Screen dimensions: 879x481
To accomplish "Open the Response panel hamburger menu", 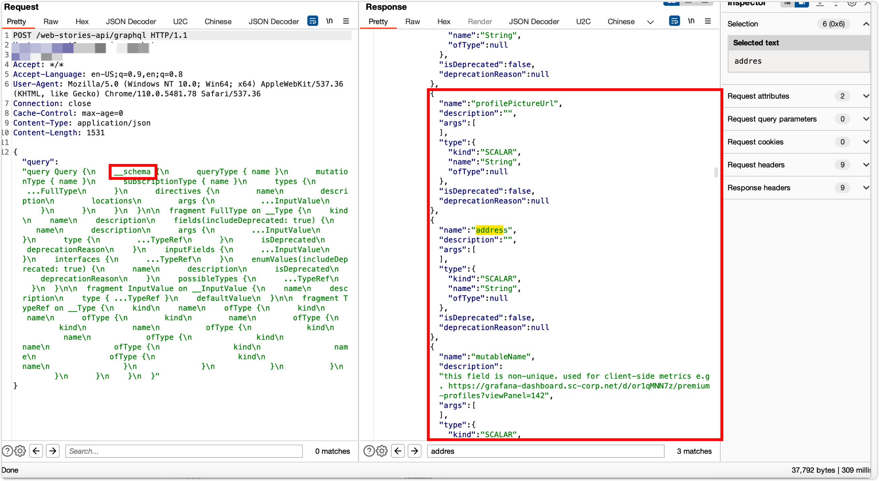I will [x=708, y=21].
